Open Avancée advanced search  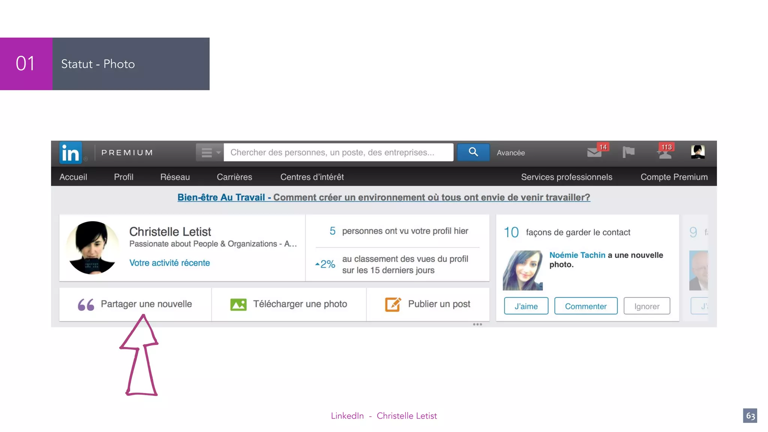point(511,153)
